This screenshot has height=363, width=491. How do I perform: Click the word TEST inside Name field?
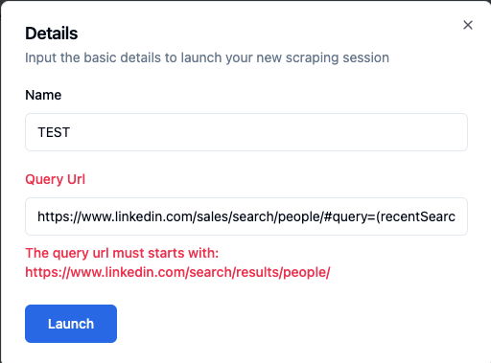coord(54,132)
